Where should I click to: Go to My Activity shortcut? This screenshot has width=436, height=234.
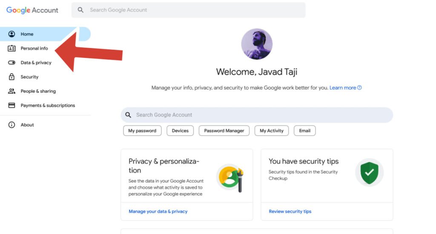coord(272,131)
